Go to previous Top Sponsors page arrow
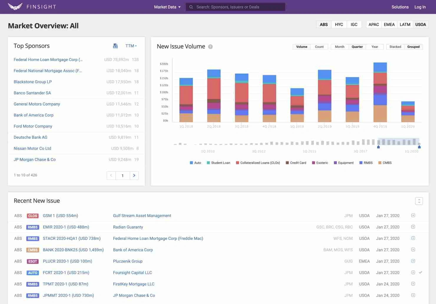Image resolution: width=436 pixels, height=304 pixels. click(111, 176)
